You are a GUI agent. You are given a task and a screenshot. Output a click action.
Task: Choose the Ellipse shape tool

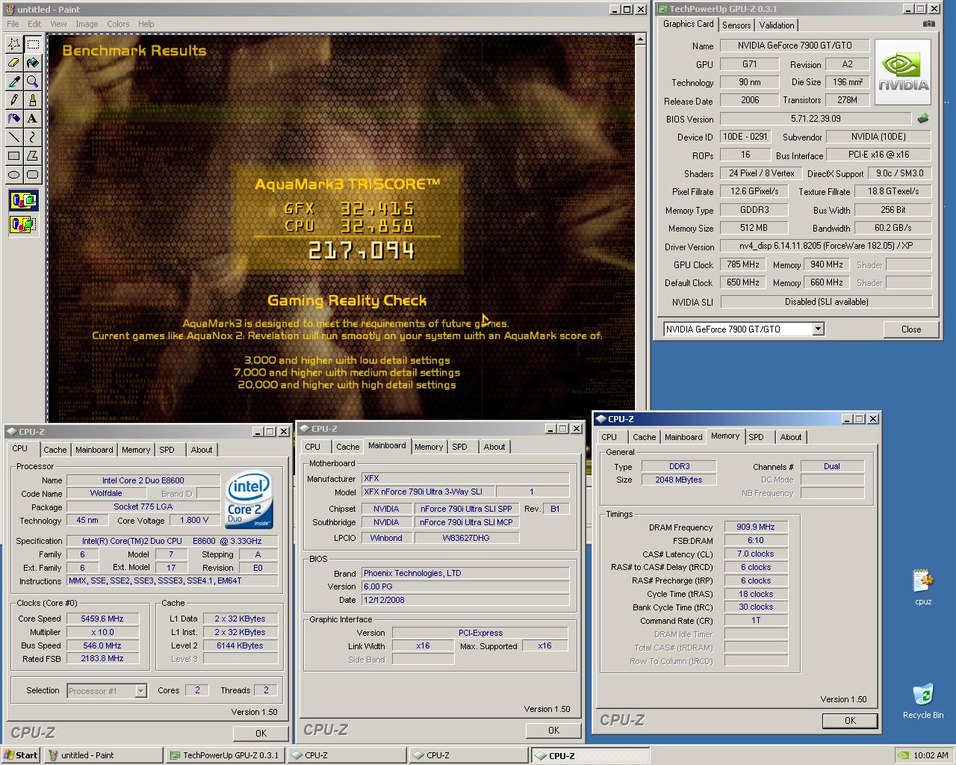[x=13, y=174]
